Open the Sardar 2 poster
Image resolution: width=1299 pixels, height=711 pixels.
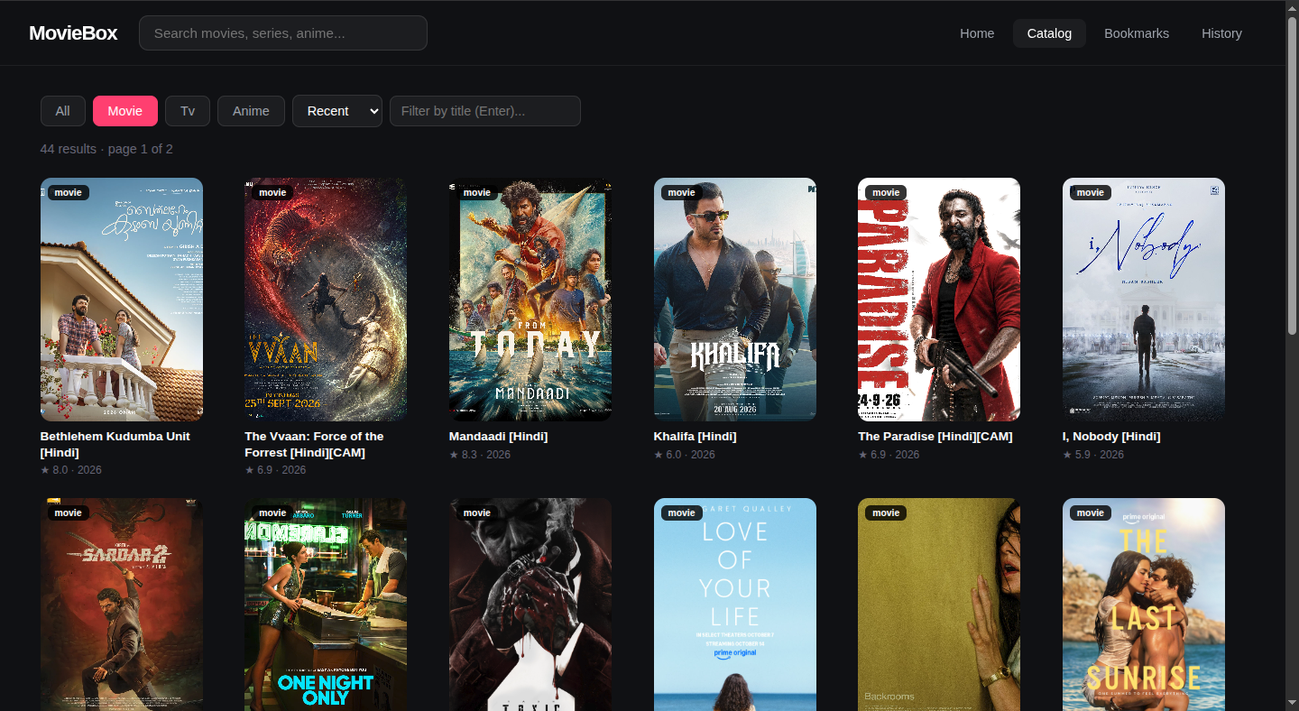point(122,605)
